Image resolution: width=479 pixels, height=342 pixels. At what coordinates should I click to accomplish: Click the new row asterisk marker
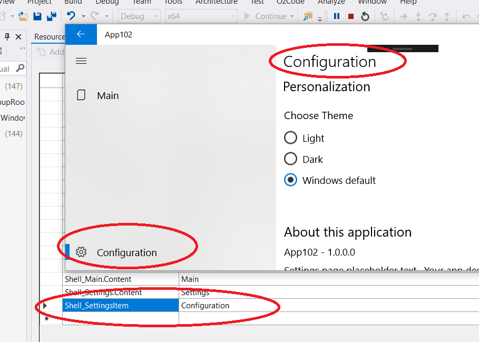click(x=46, y=319)
